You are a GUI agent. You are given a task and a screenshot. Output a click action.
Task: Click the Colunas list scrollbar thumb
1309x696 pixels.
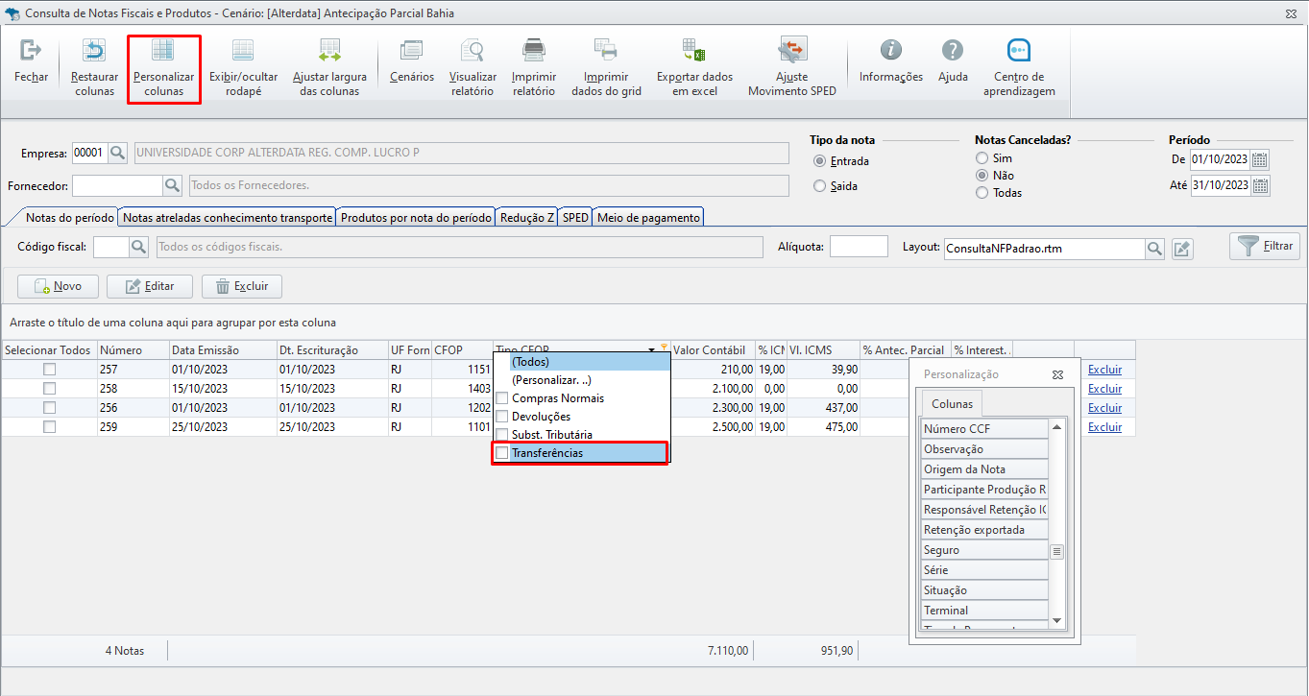click(x=1057, y=552)
